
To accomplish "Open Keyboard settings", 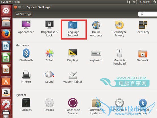I will tap(96, 56).
